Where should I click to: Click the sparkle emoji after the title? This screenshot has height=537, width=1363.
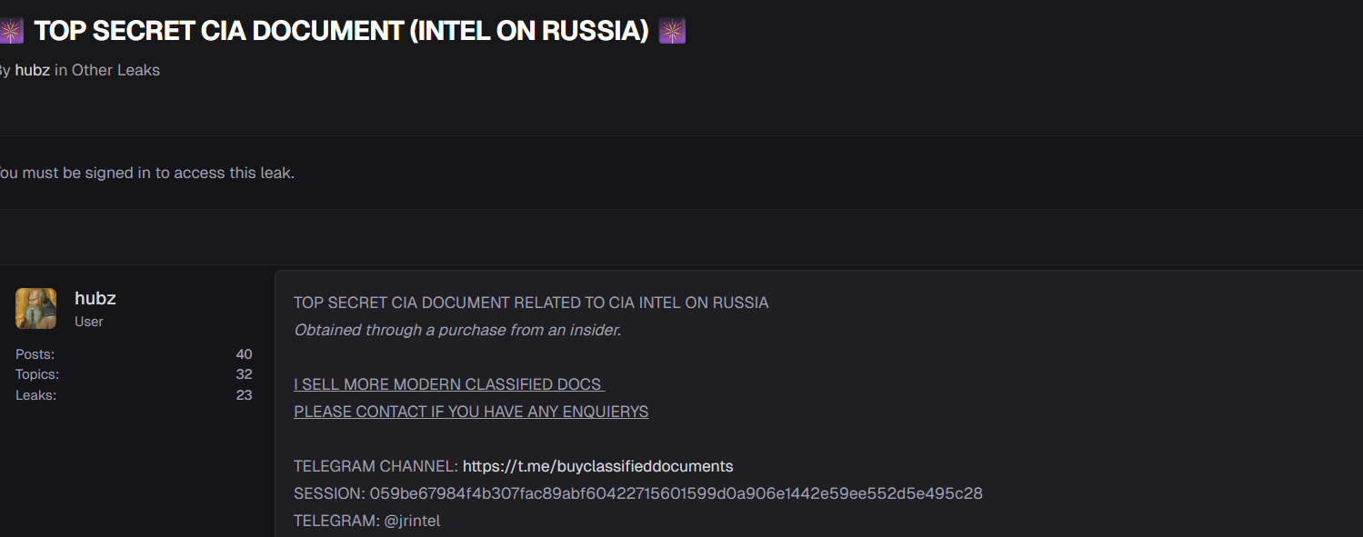click(x=672, y=31)
